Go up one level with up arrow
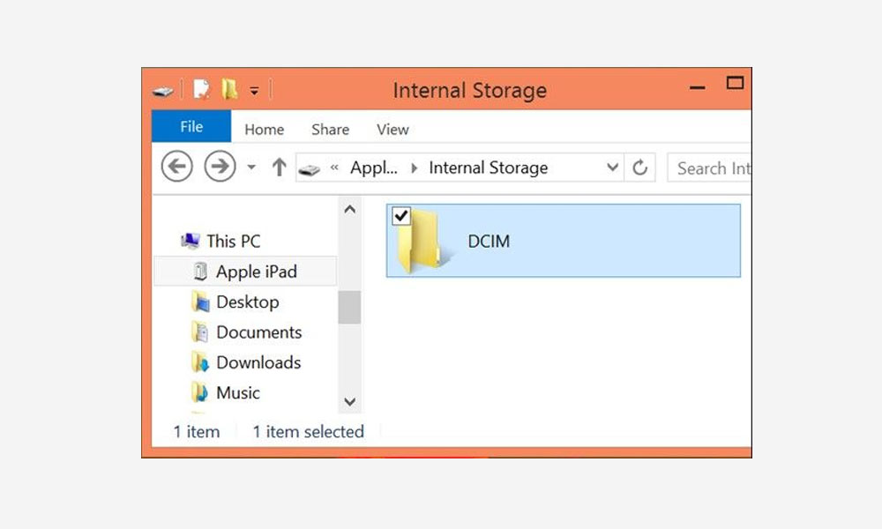 tap(279, 167)
